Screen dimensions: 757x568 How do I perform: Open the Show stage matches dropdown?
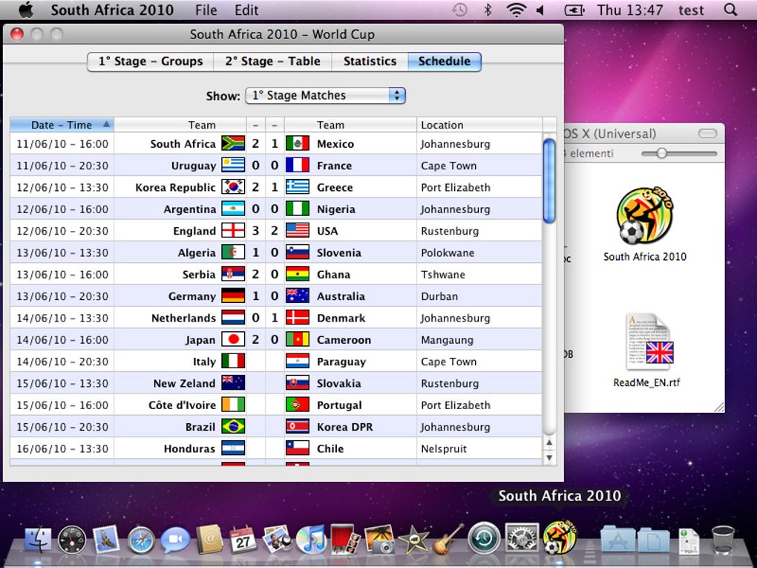pyautogui.click(x=325, y=95)
